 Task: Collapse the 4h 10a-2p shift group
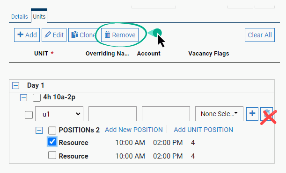(x=23, y=98)
